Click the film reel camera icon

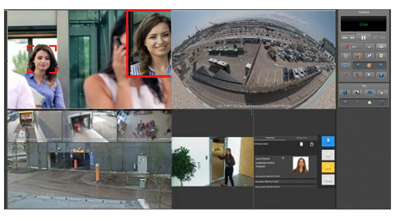369,65
